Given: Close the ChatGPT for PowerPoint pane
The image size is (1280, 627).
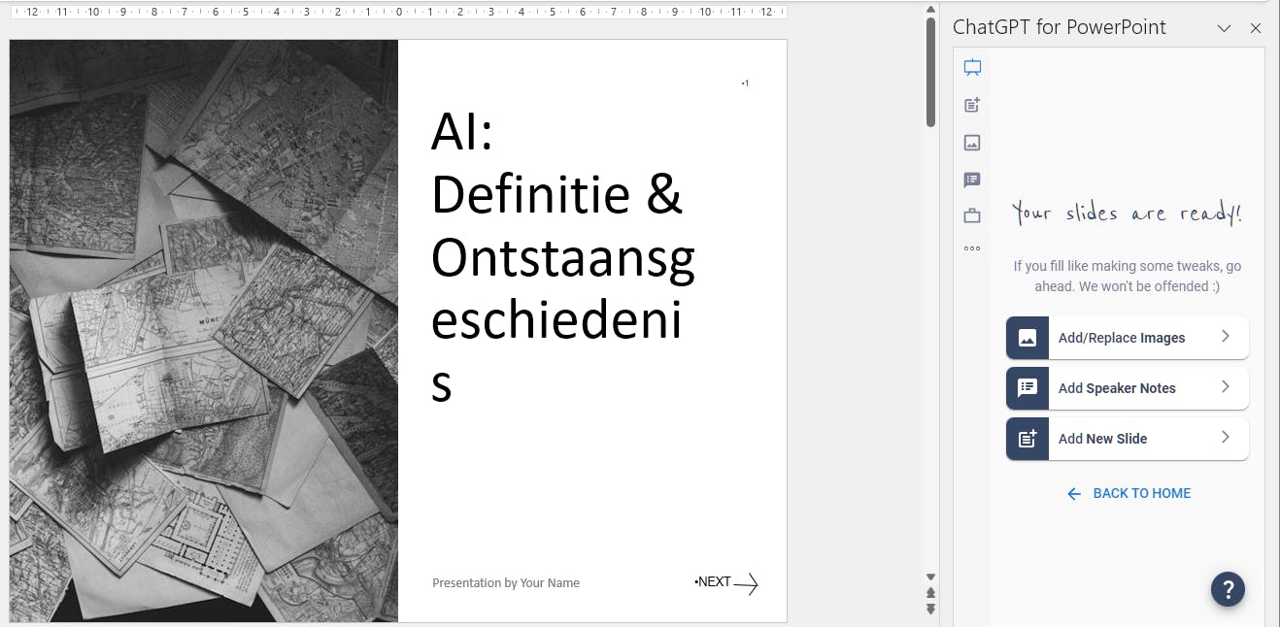Looking at the screenshot, I should (1256, 28).
